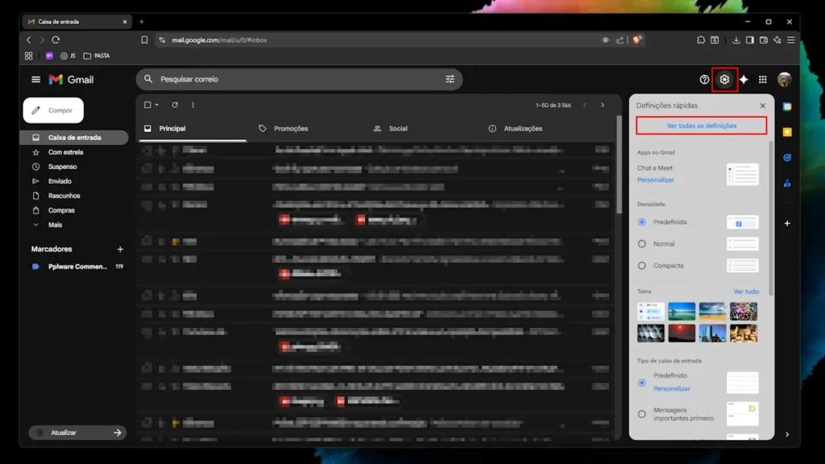Toggle the browser sidebar icon
Image resolution: width=825 pixels, height=464 pixels.
pyautogui.click(x=750, y=40)
